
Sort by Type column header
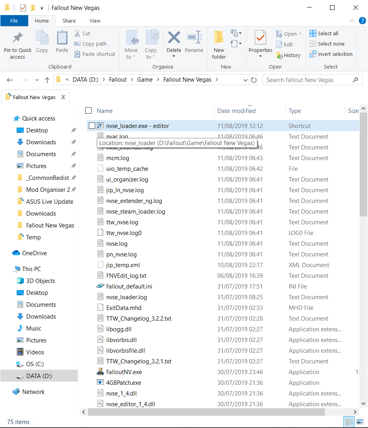pyautogui.click(x=295, y=111)
